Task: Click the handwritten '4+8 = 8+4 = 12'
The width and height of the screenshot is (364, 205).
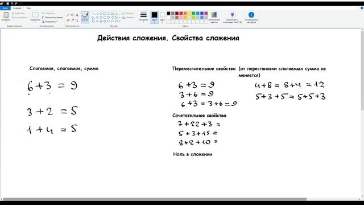Action: pos(289,85)
